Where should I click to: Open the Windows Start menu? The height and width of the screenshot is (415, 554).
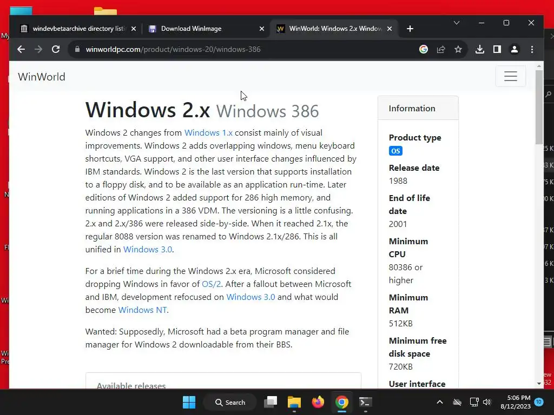(x=189, y=402)
